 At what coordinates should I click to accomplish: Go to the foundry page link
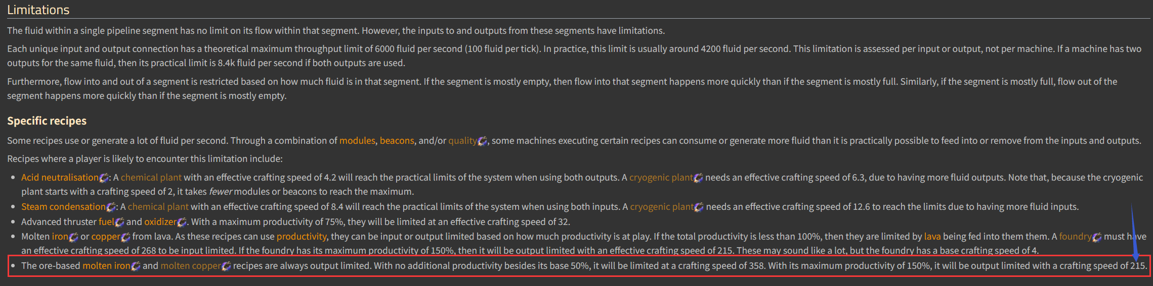coord(1075,237)
